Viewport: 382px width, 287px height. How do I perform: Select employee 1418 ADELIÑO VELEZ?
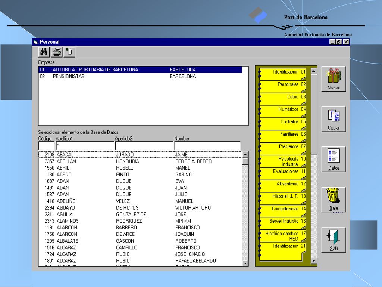140,201
